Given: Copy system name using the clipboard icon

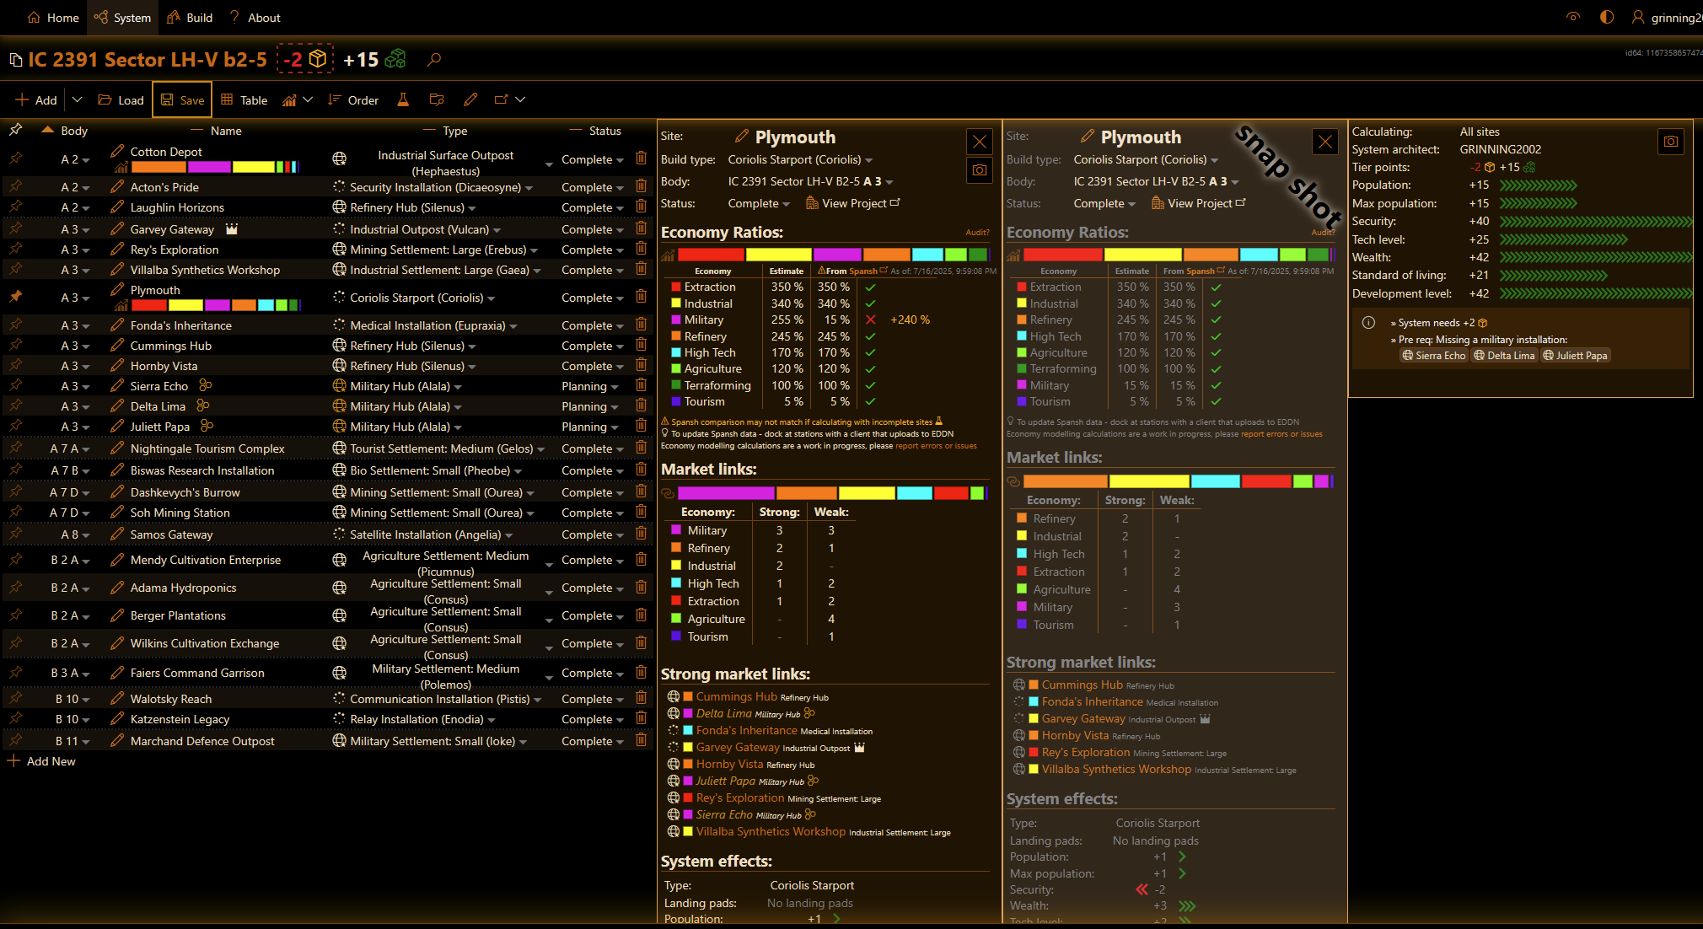Looking at the screenshot, I should coord(15,60).
